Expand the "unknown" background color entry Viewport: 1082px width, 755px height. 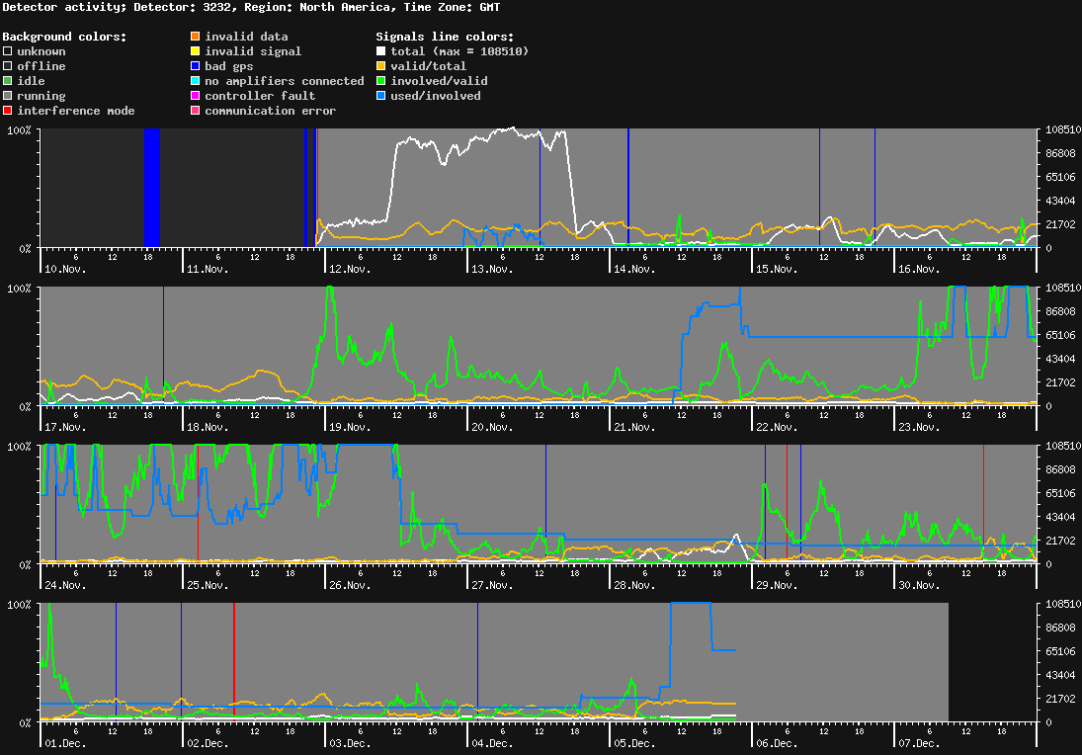[x=7, y=51]
